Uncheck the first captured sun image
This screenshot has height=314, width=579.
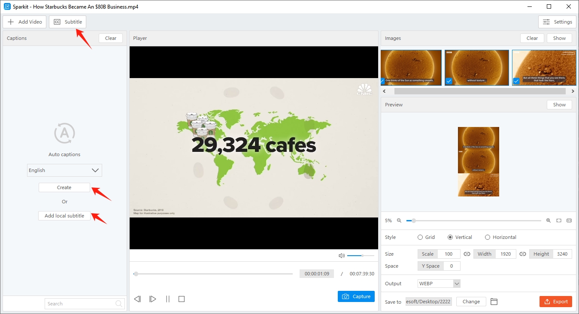[383, 81]
